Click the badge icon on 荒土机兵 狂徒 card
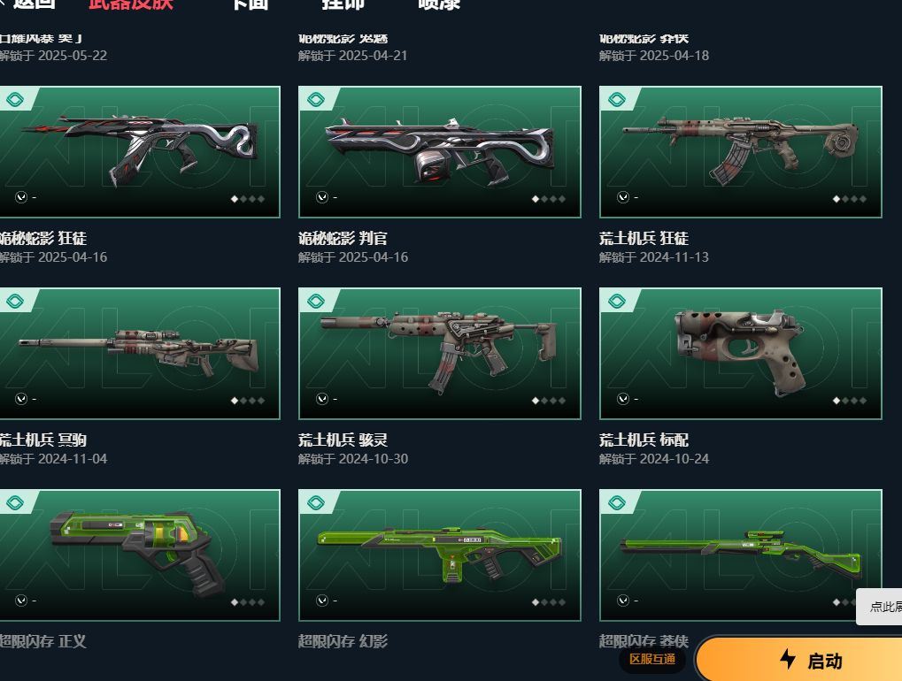This screenshot has width=902, height=681. (617, 99)
